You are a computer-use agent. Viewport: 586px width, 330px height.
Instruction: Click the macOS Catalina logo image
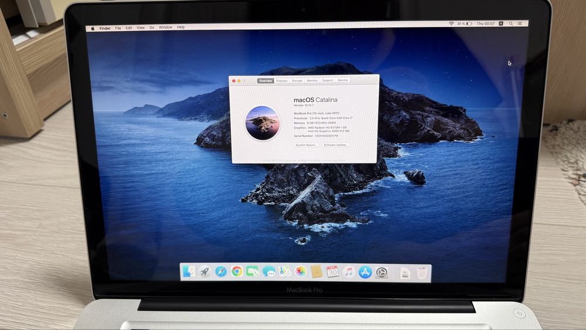click(x=263, y=123)
